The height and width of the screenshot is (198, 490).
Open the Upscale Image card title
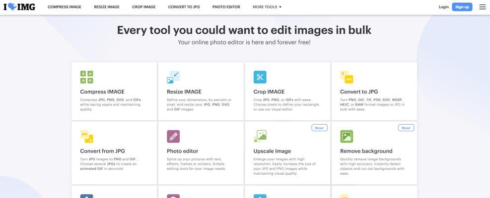[x=272, y=151]
